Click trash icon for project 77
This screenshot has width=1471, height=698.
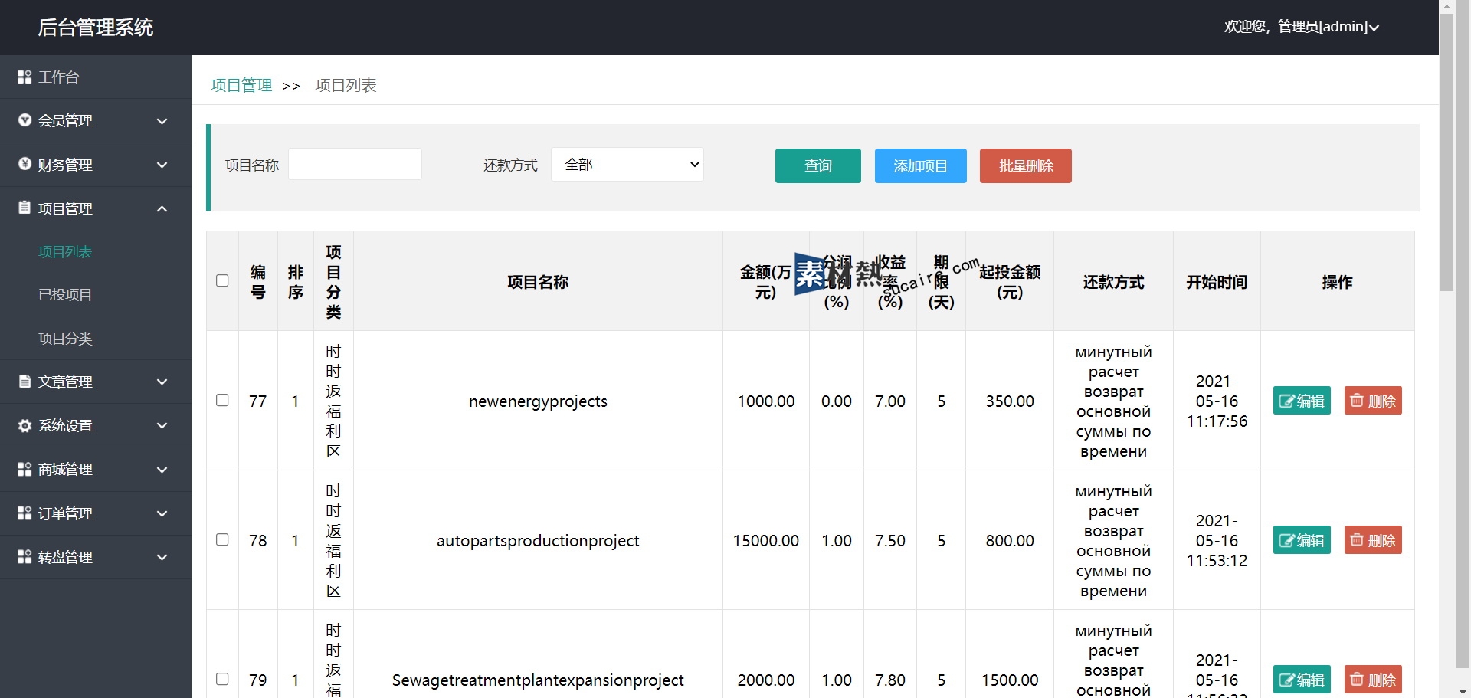click(1357, 400)
